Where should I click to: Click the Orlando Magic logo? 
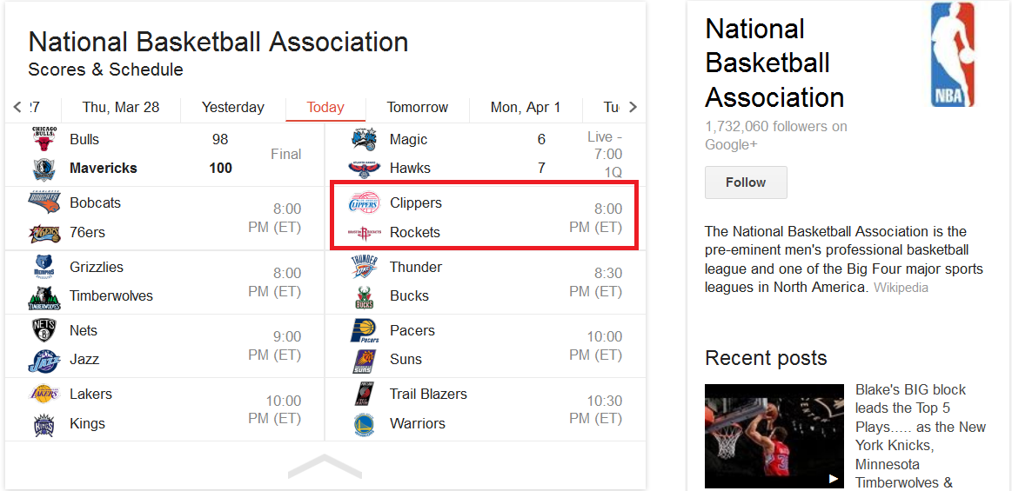pyautogui.click(x=364, y=139)
